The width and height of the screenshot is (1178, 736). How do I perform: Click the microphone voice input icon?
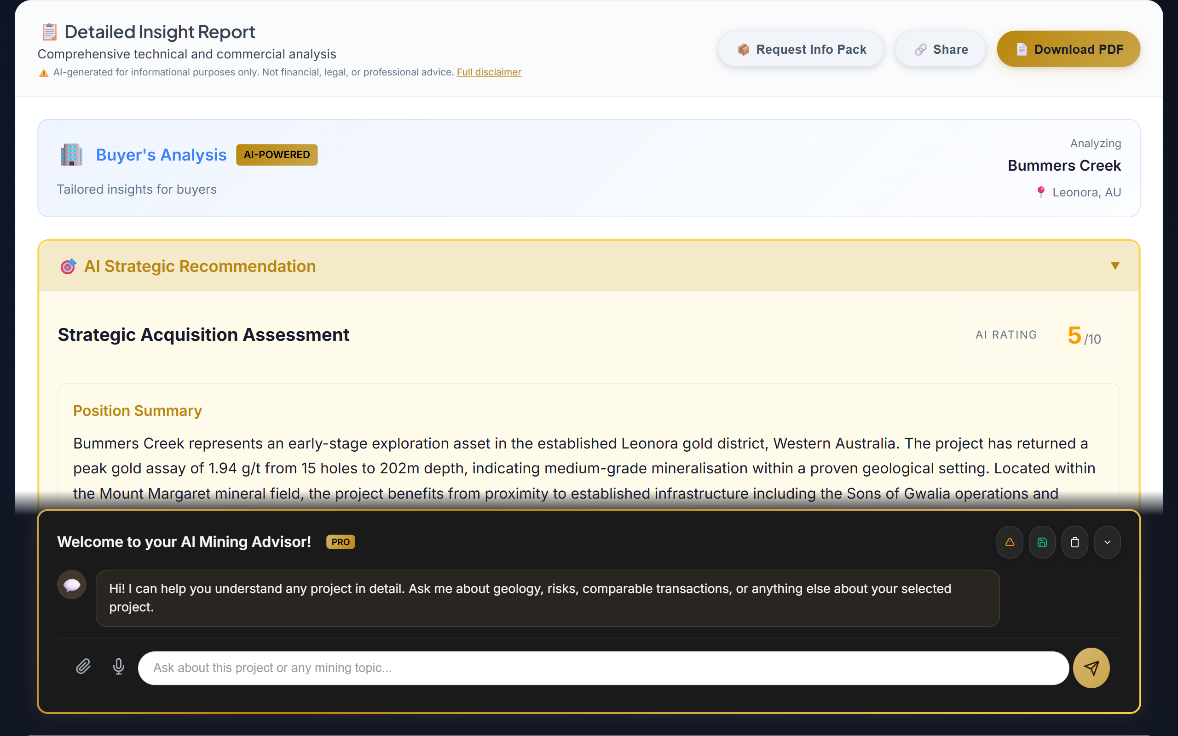(118, 667)
